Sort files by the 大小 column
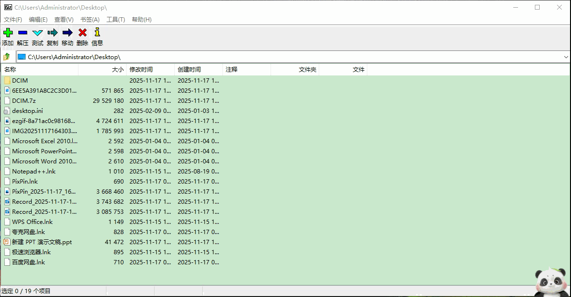The width and height of the screenshot is (571, 297). 118,69
